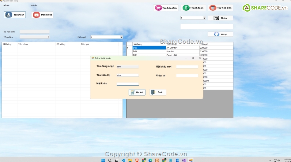
Task: Click Thoát to exit the account dialog
Action: click(x=158, y=92)
